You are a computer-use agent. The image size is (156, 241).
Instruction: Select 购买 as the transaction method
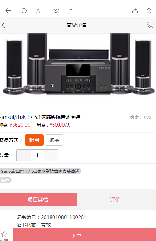(54, 140)
